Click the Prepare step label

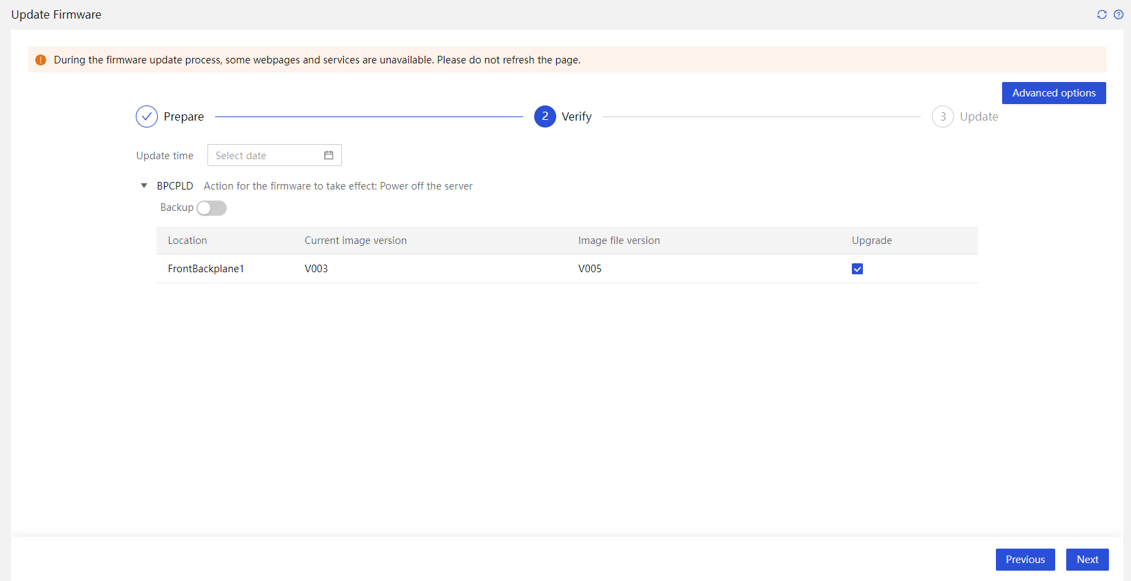click(x=184, y=116)
